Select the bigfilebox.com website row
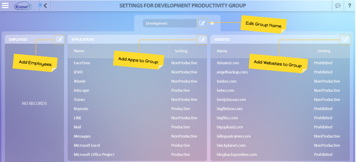 [x=280, y=109]
